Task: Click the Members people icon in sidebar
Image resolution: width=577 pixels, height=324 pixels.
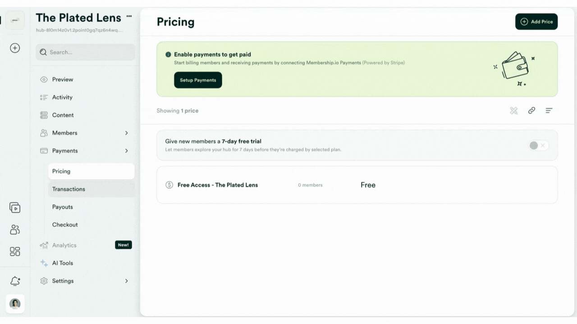Action: pyautogui.click(x=44, y=133)
